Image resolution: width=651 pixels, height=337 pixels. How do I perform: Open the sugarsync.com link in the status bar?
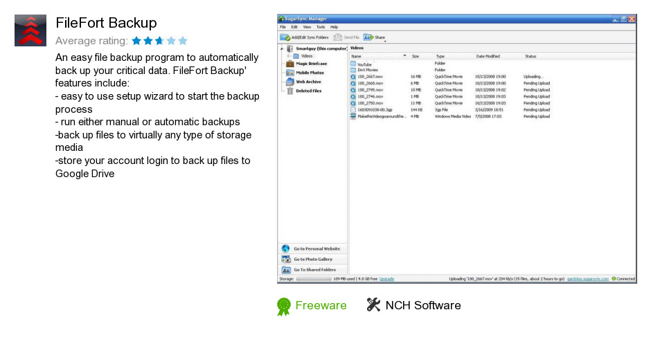point(588,279)
